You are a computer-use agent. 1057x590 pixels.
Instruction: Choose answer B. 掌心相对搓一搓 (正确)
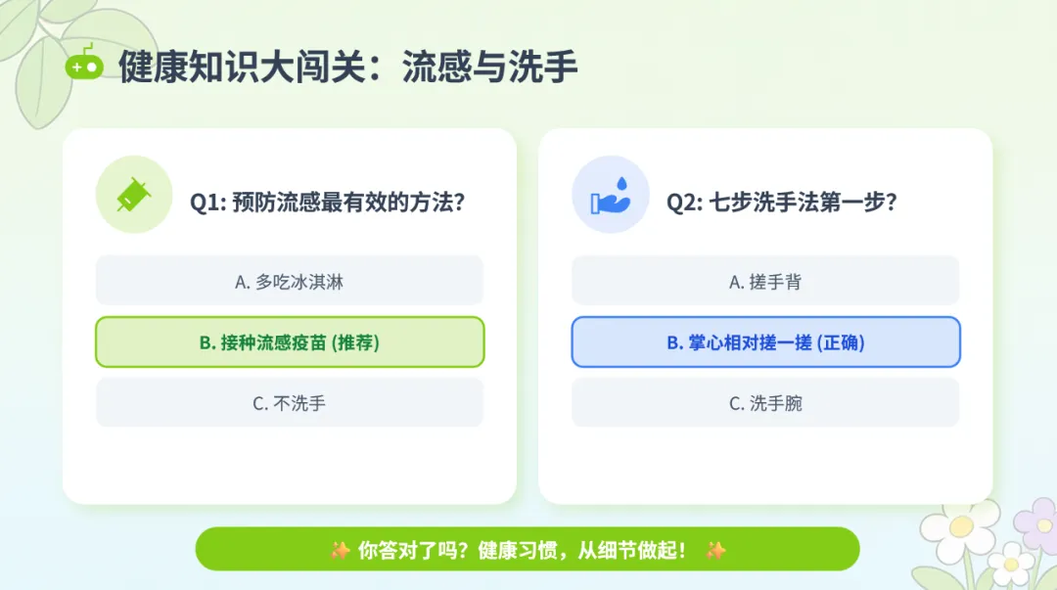point(765,341)
